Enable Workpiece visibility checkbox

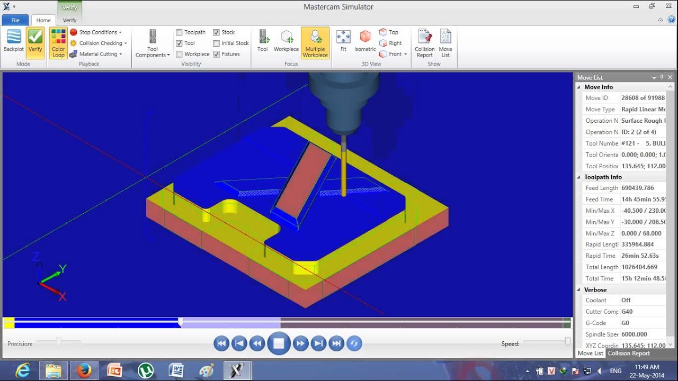pos(179,54)
